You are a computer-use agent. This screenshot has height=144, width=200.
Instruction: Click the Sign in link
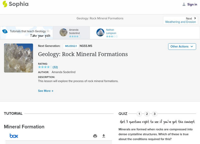pos(192,4)
